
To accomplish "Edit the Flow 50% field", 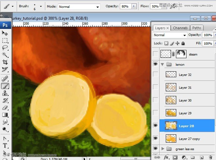I will pos(156,6).
